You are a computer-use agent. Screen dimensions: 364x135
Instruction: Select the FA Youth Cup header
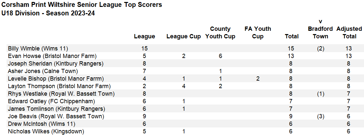point(257,33)
